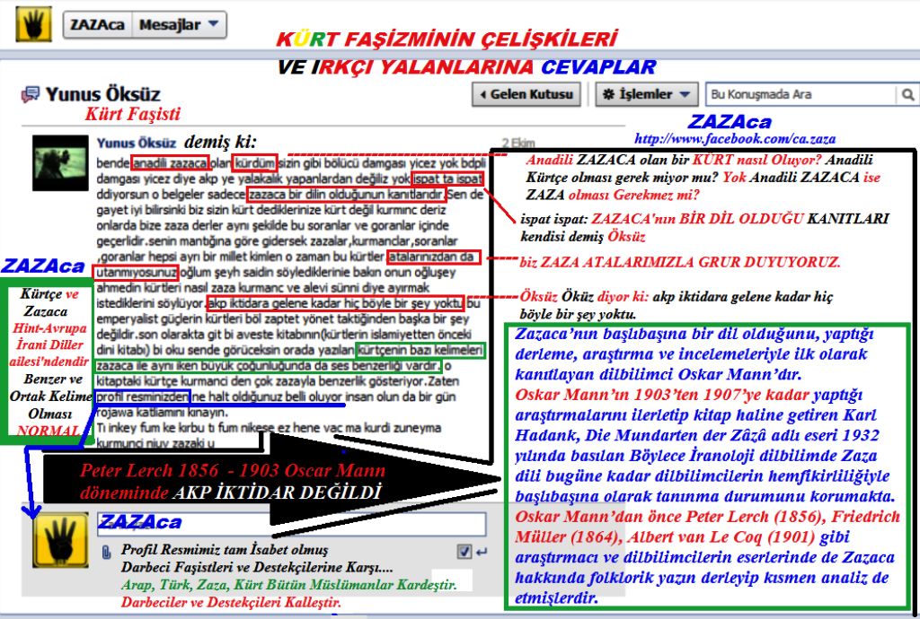Expand the Mesajlar dropdown menu

point(179,25)
